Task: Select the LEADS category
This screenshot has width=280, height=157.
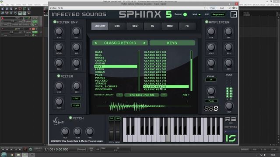Action: [x=99, y=69]
